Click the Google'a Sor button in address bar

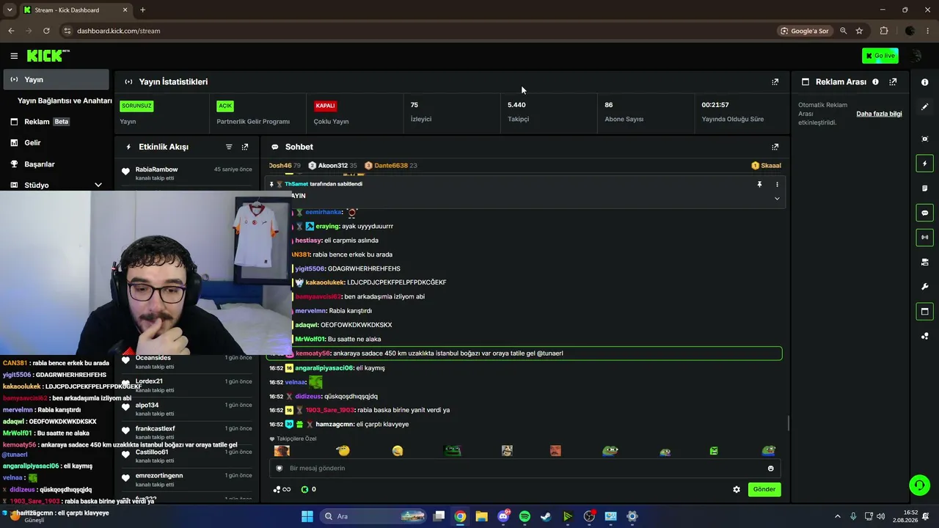point(805,31)
